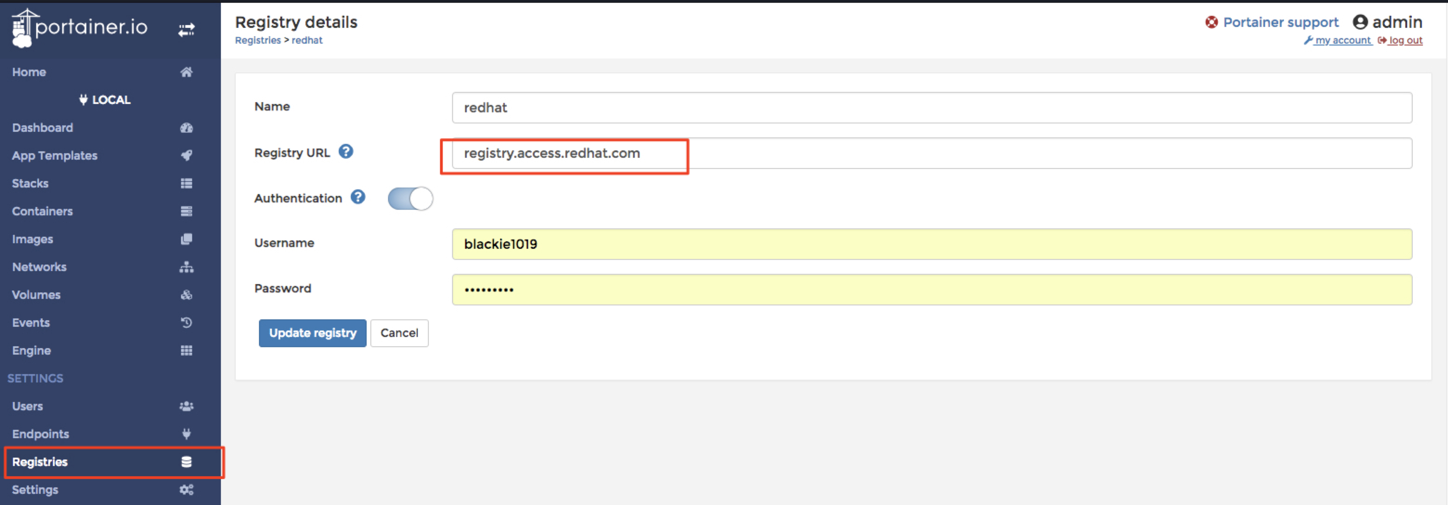Viewport: 1448px width, 505px height.
Task: Click the App Templates rocket icon
Action: (186, 155)
